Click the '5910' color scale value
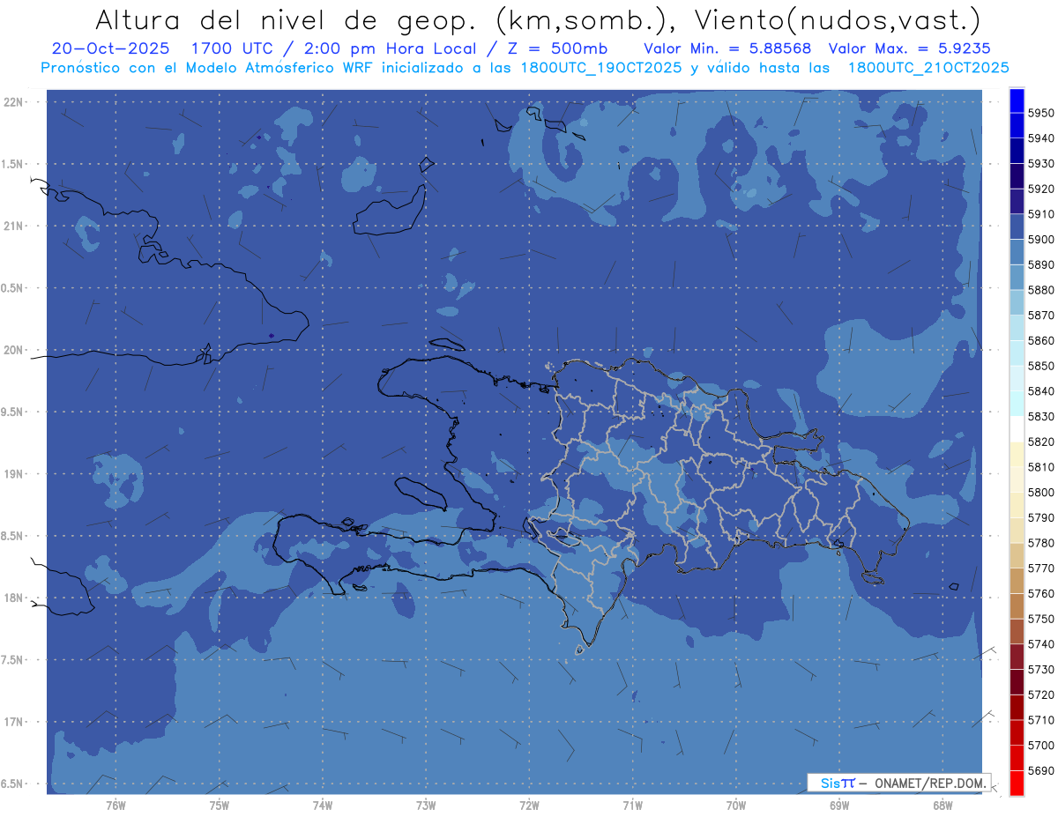This screenshot has width=1058, height=817. tap(1041, 214)
